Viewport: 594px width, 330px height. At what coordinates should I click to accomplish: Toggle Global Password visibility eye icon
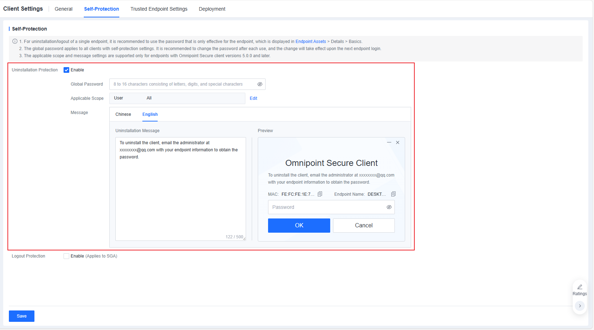tap(260, 84)
